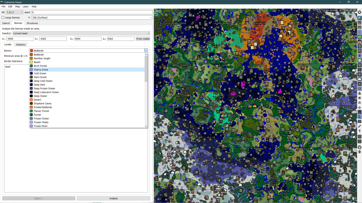Open the MC version dropdown
Screen dimensions: 362x203
pyautogui.click(x=15, y=12)
